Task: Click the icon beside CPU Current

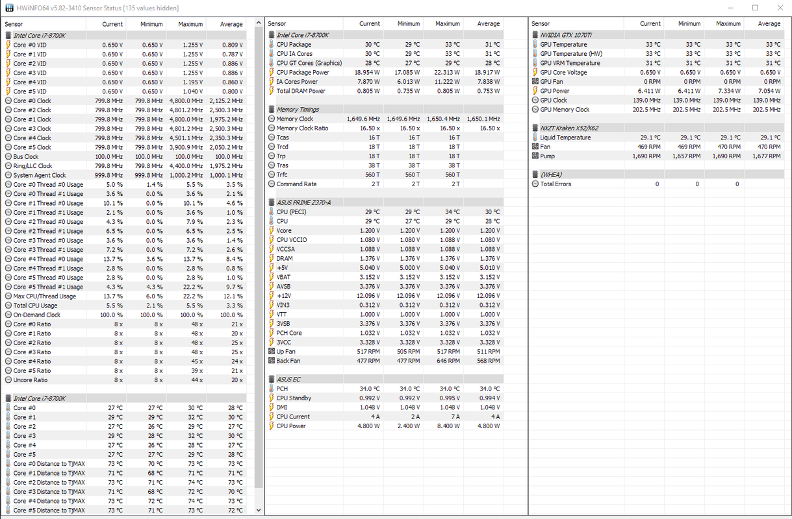Action: click(x=271, y=417)
